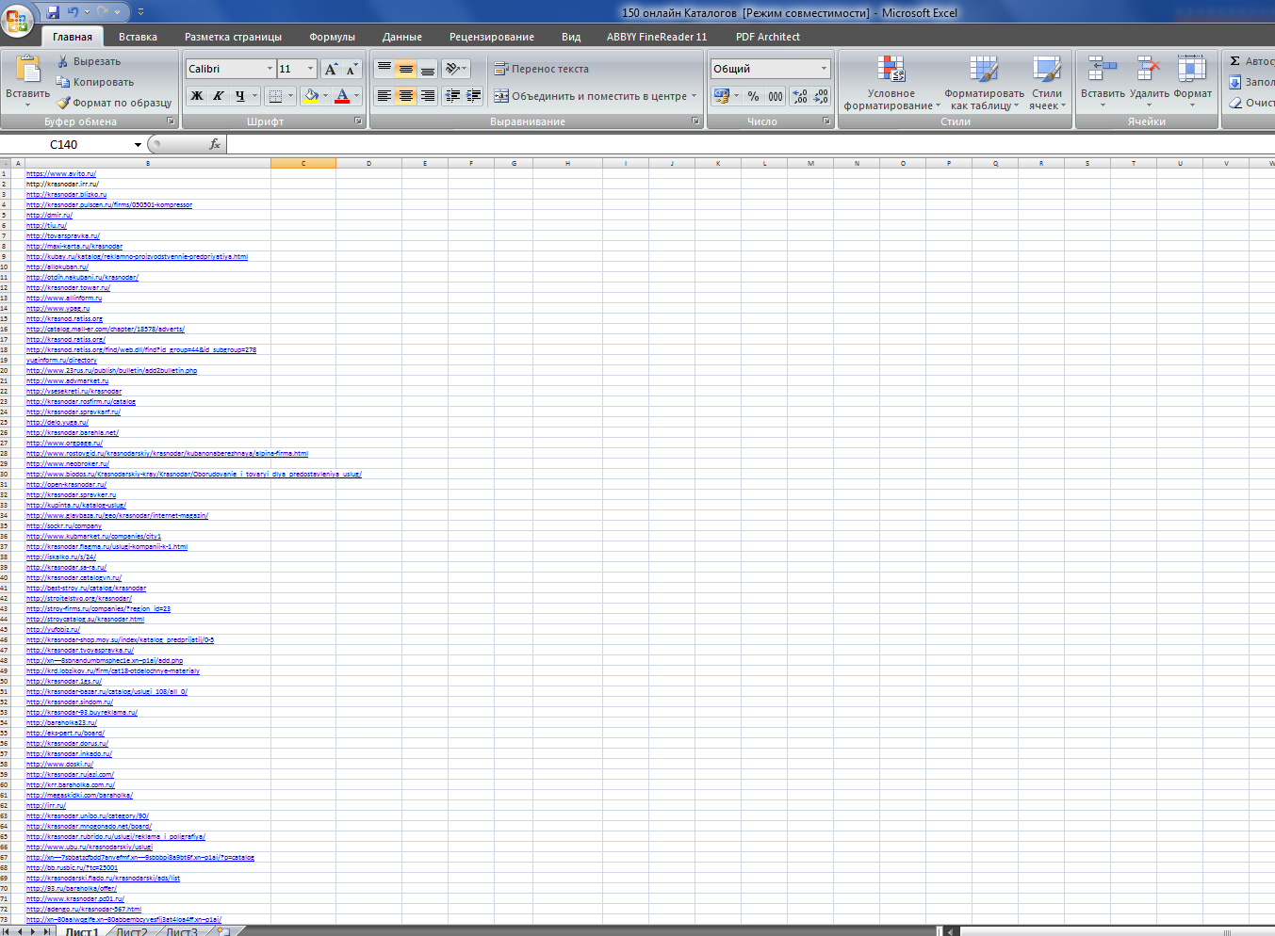
Task: Open Форматировать как таблицу gallery
Action: 984,83
